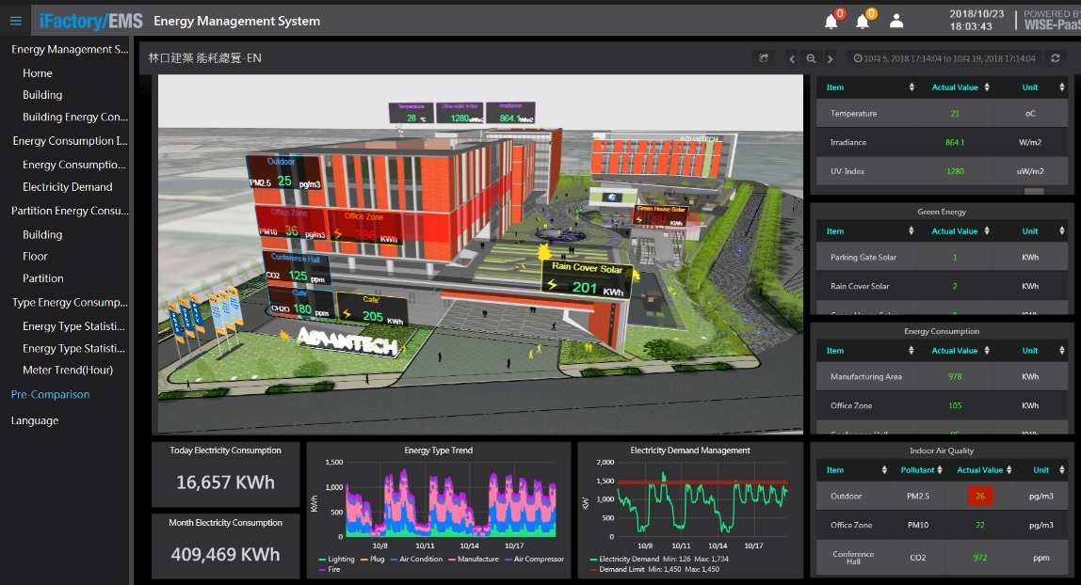Click Outdoor PM2.5 25 overlay
The width and height of the screenshot is (1081, 585).
[x=284, y=173]
